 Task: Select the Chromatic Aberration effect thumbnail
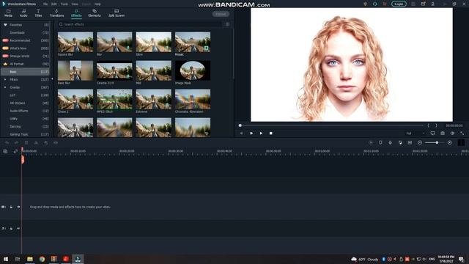(x=193, y=99)
